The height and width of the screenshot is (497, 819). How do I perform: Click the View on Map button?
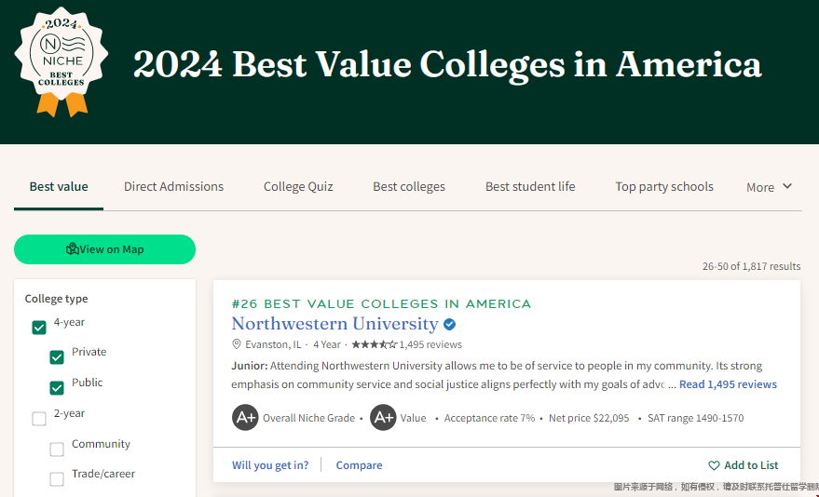pos(104,249)
